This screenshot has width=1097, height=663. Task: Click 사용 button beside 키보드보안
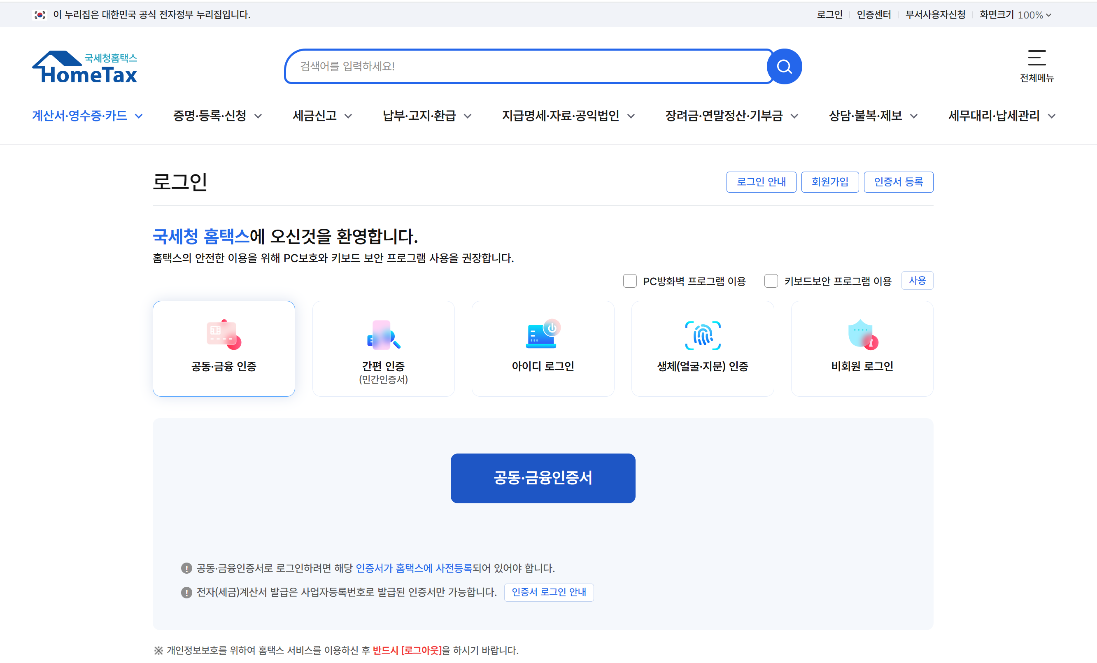point(917,281)
